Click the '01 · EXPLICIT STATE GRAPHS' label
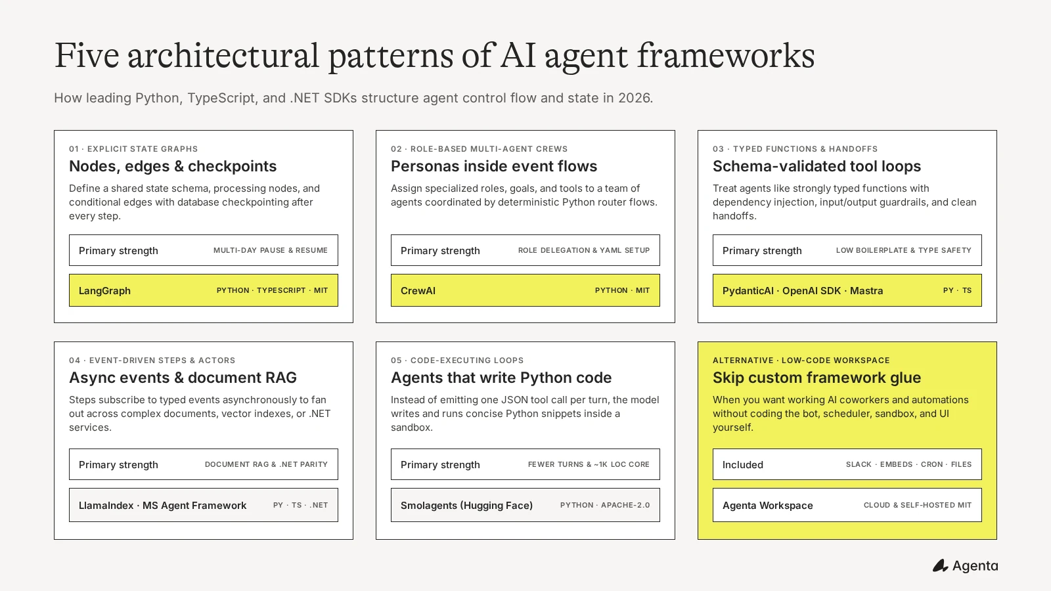Screen dimensions: 1051x591 [133, 149]
